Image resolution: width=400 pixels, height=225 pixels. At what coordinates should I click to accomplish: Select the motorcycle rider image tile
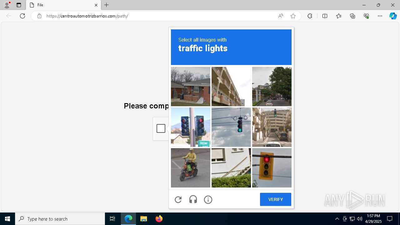(x=191, y=168)
